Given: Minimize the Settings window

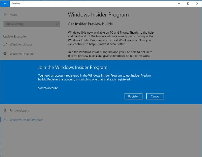Looking at the screenshot, I should 179,3.
